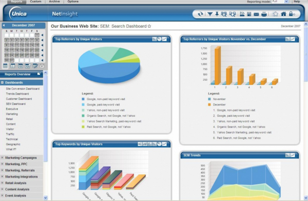
Task: Click the padlock icon in the toolbar
Action: point(292,14)
